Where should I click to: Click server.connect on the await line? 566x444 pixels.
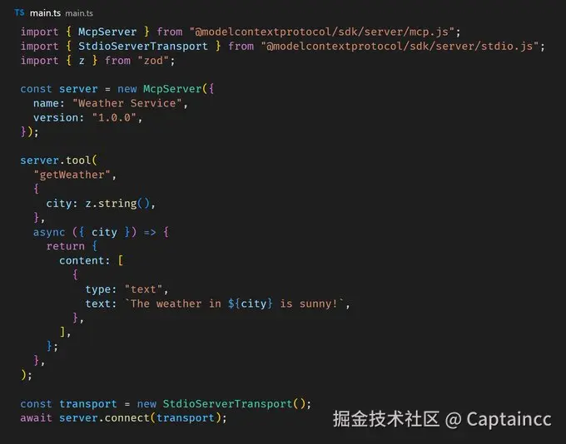coord(104,418)
